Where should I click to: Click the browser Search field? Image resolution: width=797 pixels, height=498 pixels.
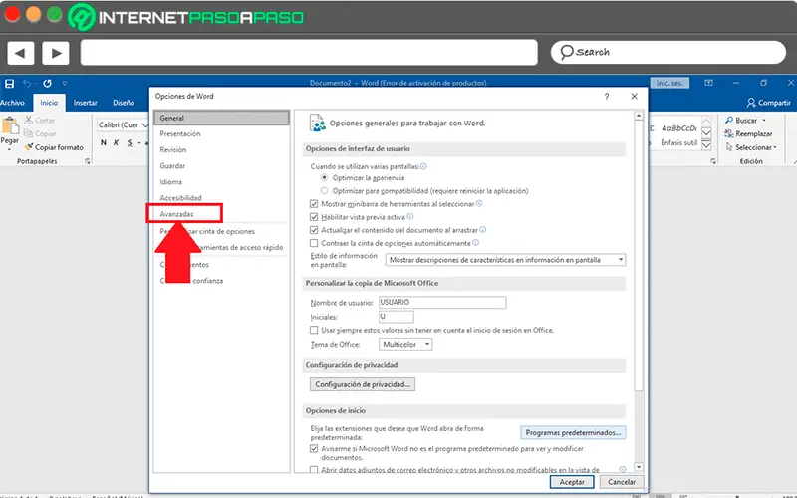tap(668, 53)
